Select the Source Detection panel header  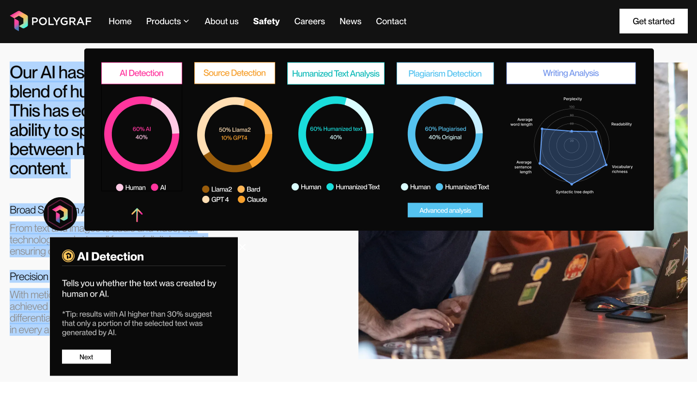234,73
